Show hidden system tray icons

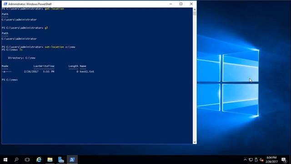click(245, 159)
